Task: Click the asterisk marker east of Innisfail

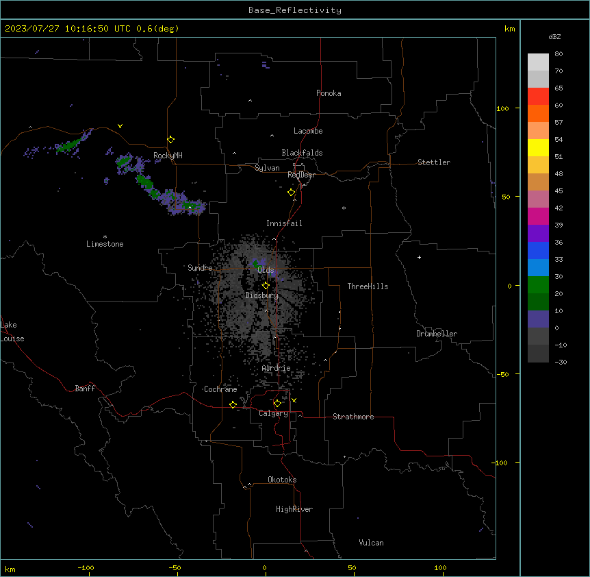Action: tap(344, 208)
